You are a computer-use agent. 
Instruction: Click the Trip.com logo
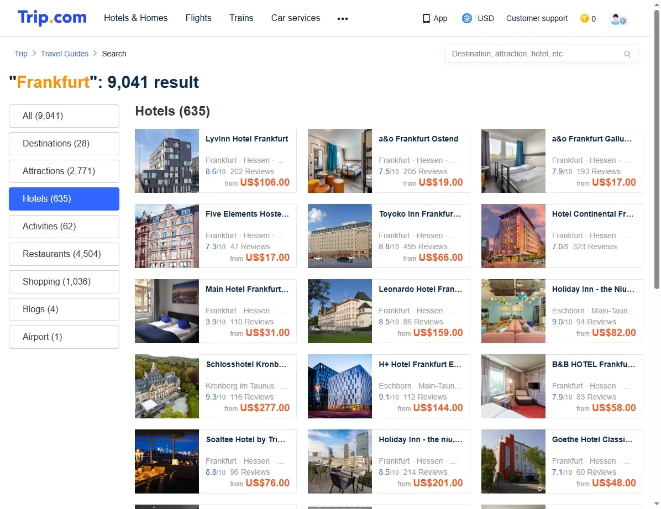(52, 18)
